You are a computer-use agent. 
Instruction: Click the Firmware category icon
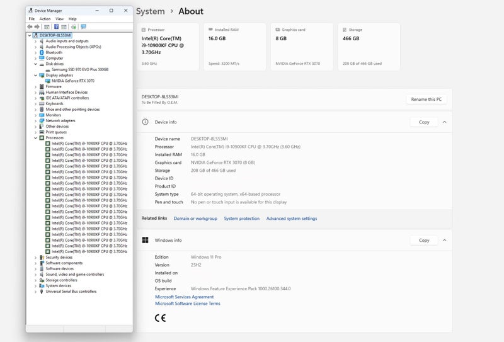click(42, 86)
